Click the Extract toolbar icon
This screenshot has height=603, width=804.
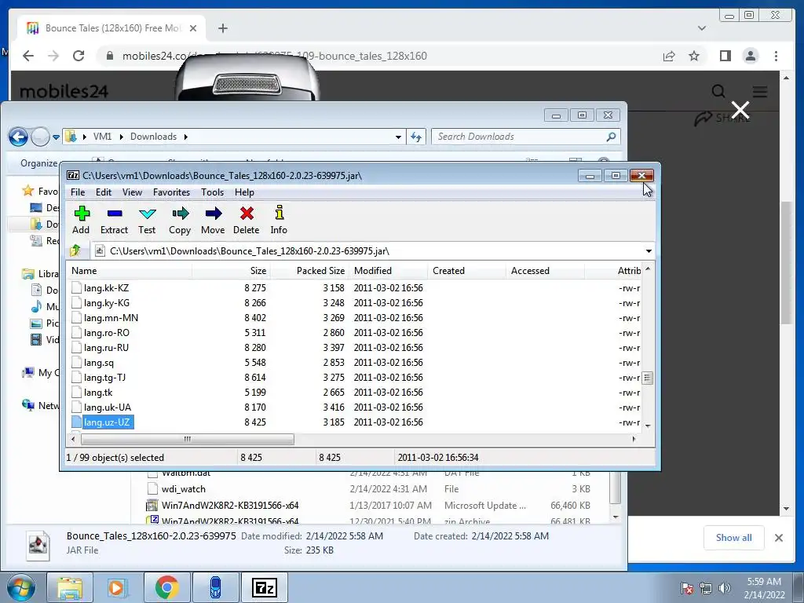tap(114, 220)
